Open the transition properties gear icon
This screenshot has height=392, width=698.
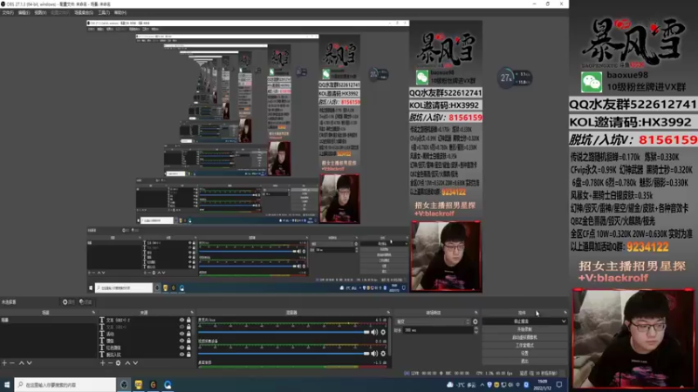tap(475, 321)
